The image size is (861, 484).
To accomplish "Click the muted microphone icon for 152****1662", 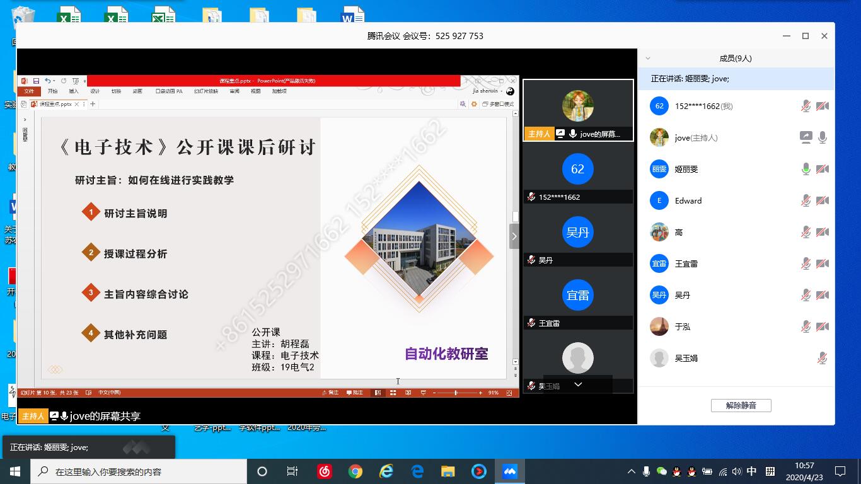I will pos(806,107).
